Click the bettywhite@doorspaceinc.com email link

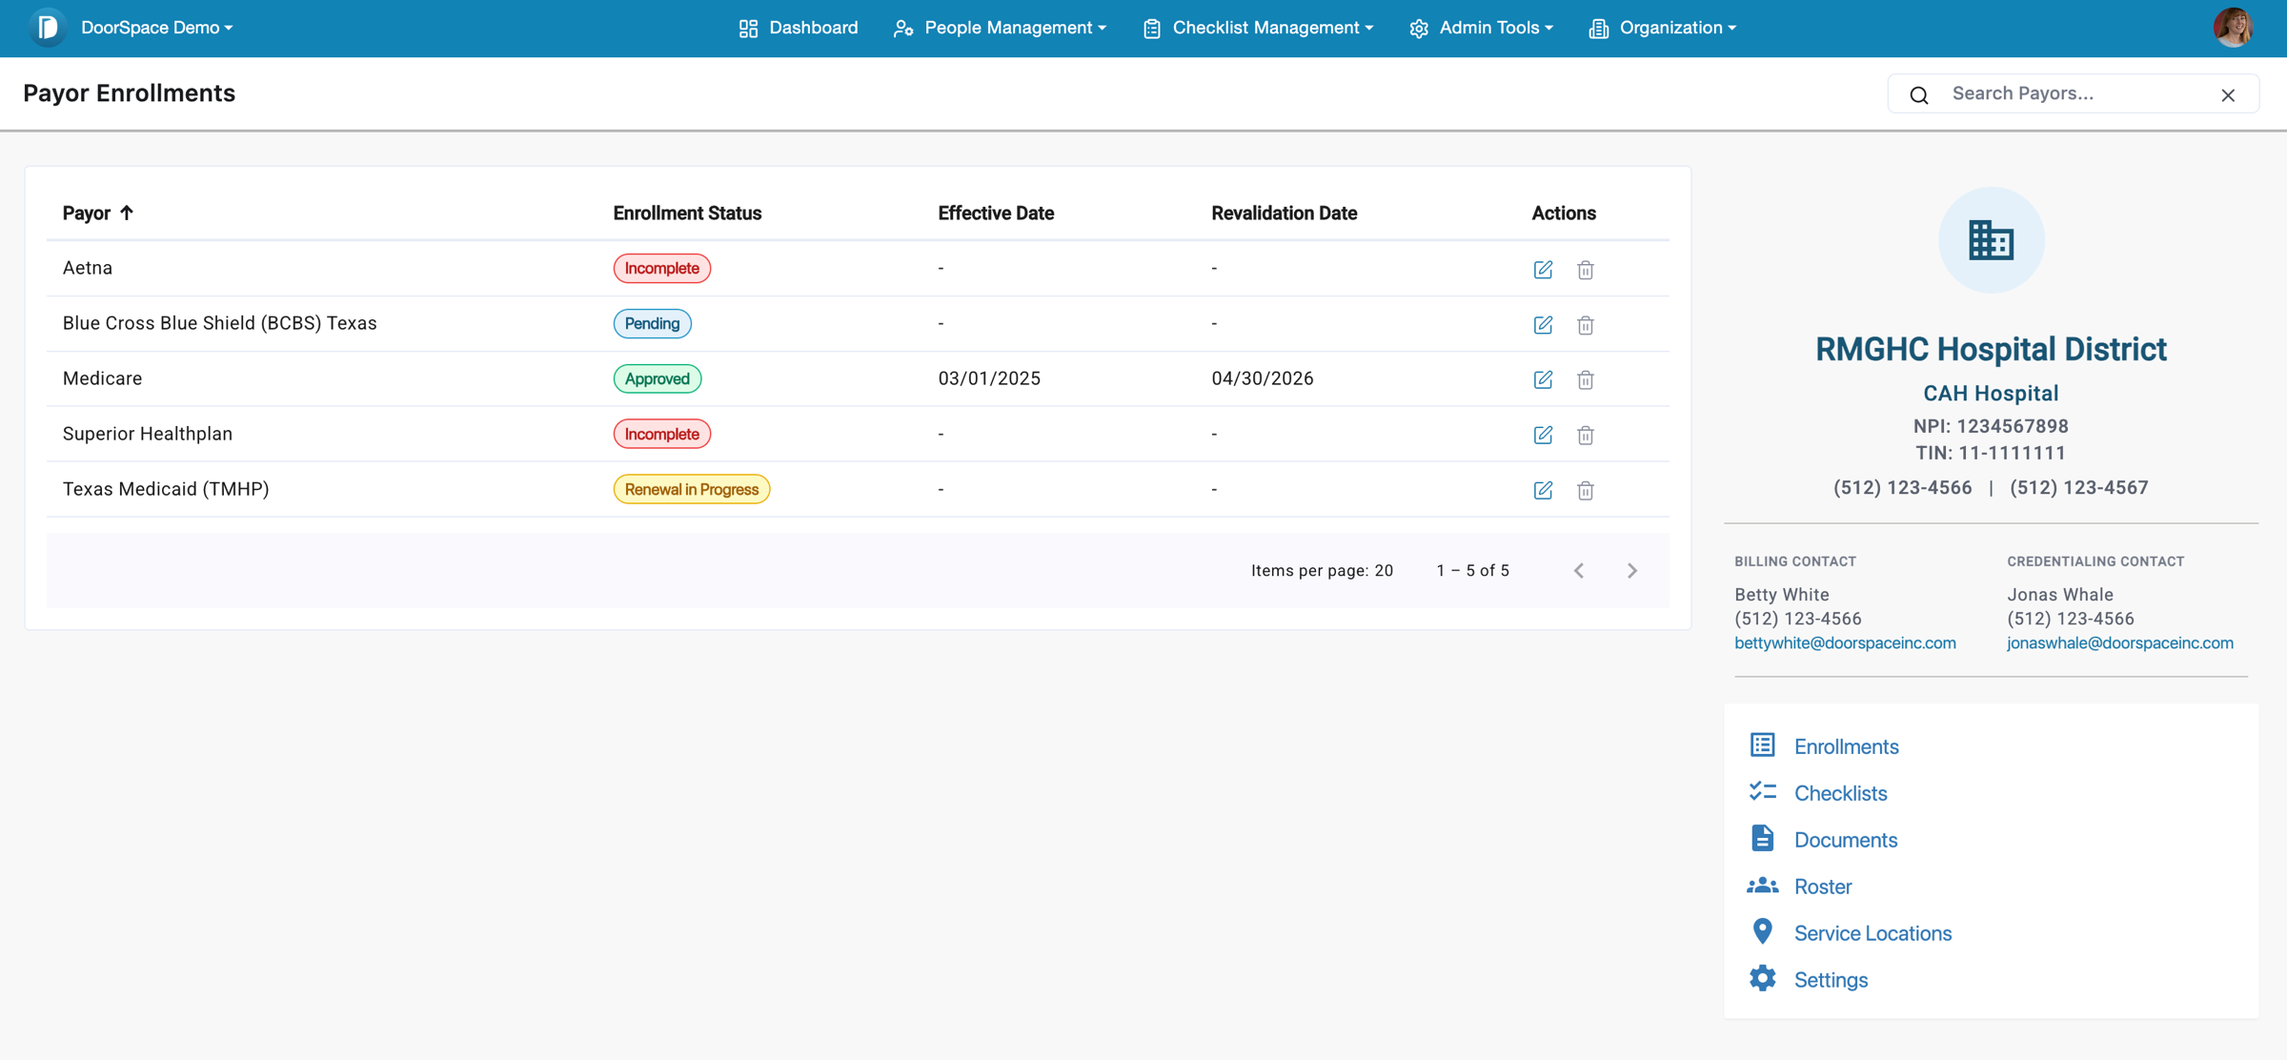[1845, 642]
